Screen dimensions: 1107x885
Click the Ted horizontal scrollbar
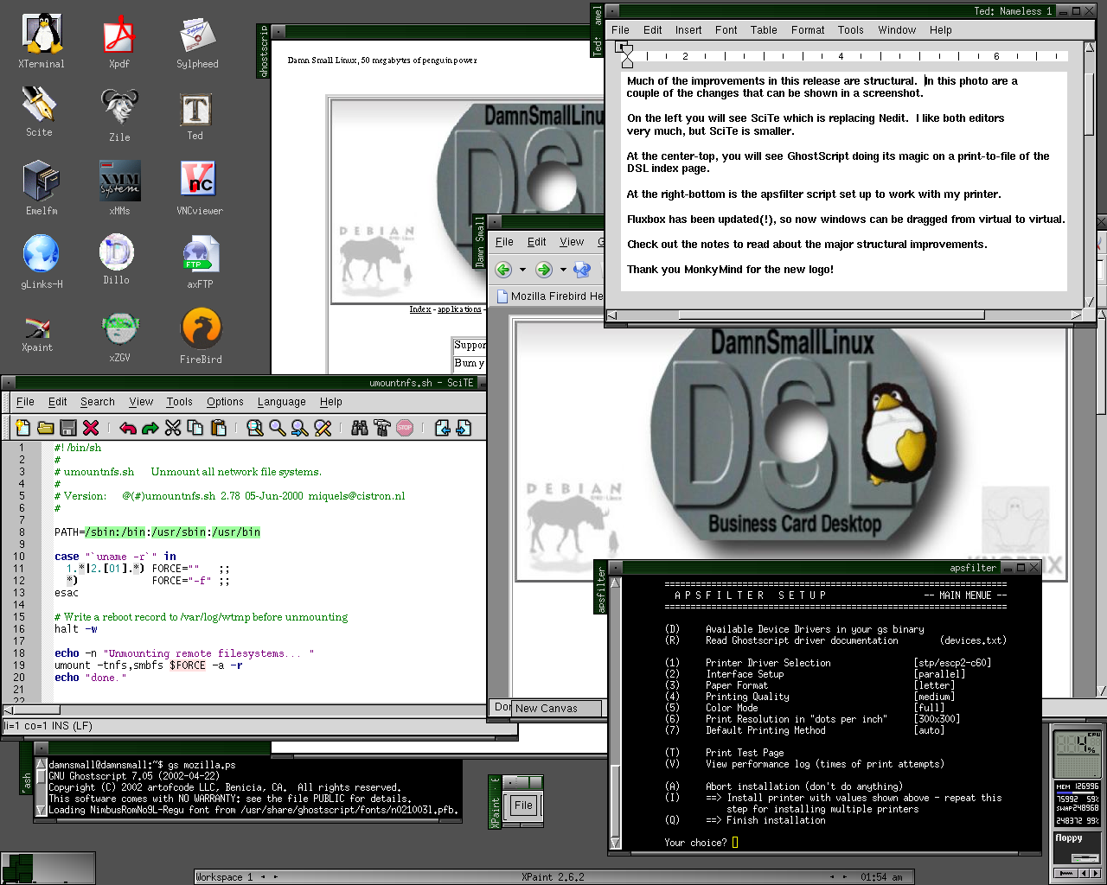[x=846, y=315]
